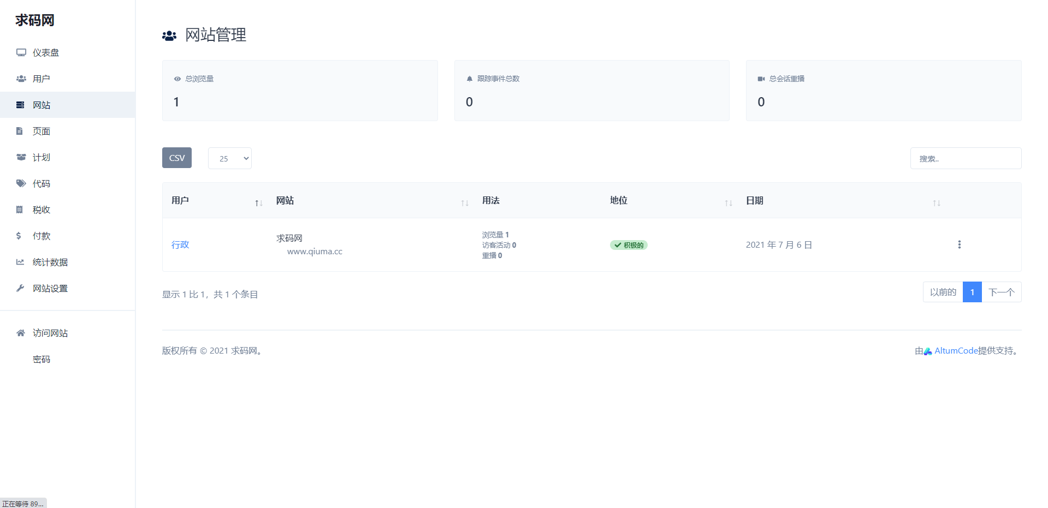Viewport: 1048px width, 508px height.
Task: Click the 付款 dollar icon in sidebar
Action: [x=19, y=236]
